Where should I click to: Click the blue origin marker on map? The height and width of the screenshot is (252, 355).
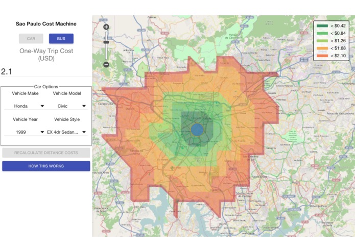point(197,130)
